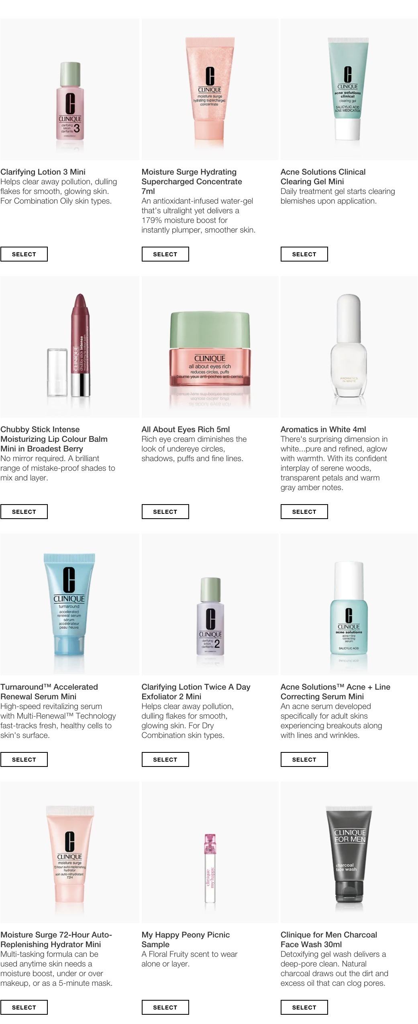The image size is (418, 1024).
Task: Select Moisture Surge 72-Hour Hydrator Mini
Action: (24, 1008)
